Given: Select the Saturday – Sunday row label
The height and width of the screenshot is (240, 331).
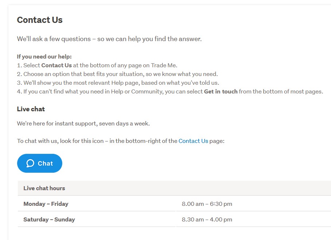Looking at the screenshot, I should click(49, 219).
